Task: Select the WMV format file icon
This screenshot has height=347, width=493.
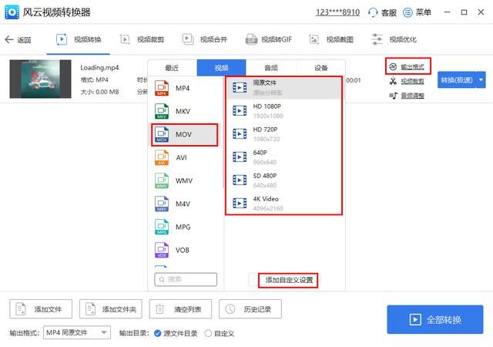Action: (162, 180)
